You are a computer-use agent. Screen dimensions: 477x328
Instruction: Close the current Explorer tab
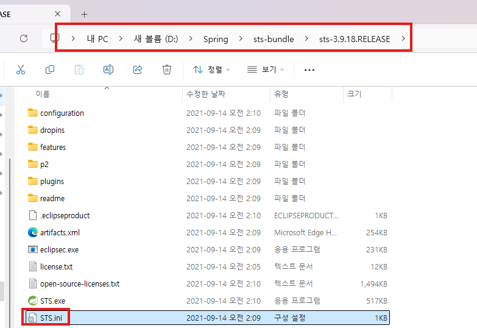[x=57, y=14]
